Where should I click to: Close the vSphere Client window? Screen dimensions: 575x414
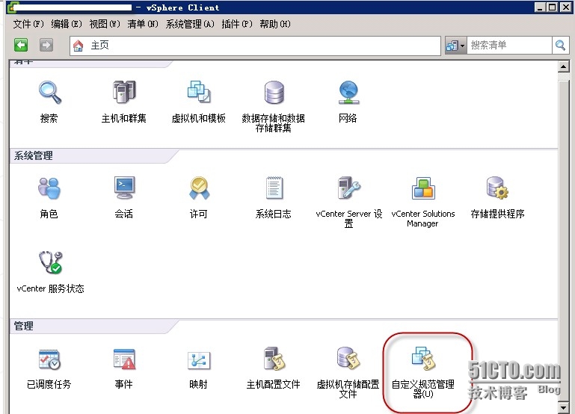coord(565,7)
